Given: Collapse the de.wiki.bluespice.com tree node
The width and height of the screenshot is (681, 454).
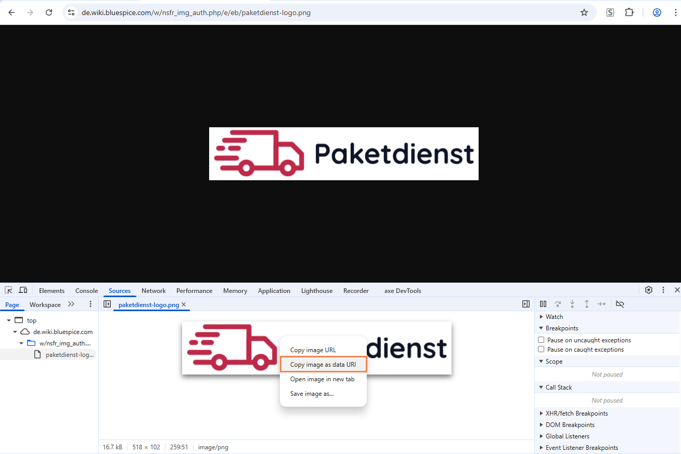Looking at the screenshot, I should (16, 332).
